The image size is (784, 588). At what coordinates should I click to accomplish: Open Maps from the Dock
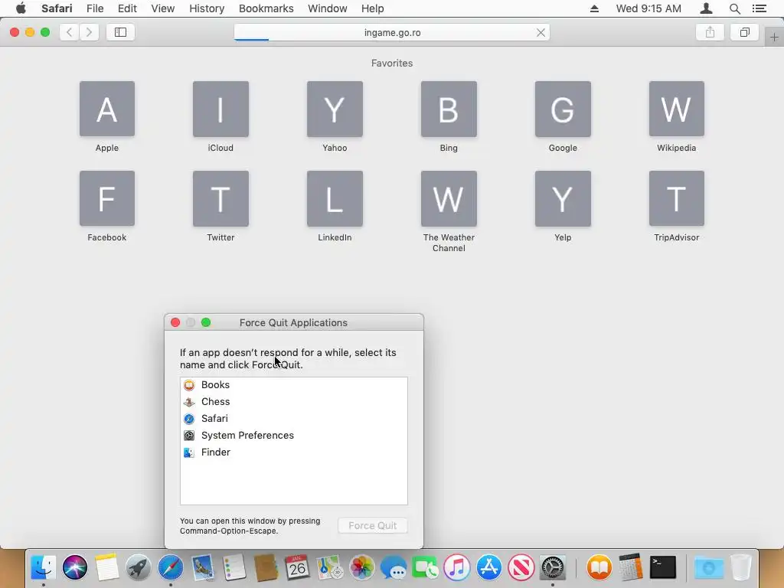[x=329, y=567]
